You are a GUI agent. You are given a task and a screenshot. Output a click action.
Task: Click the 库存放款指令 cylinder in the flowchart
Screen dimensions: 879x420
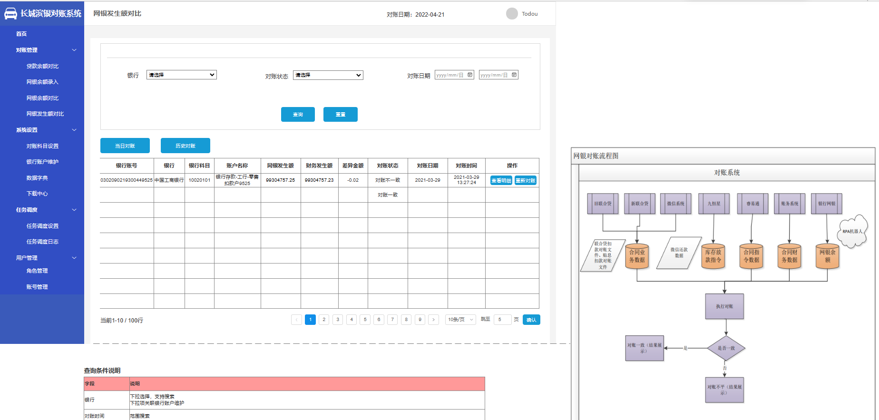(x=713, y=256)
